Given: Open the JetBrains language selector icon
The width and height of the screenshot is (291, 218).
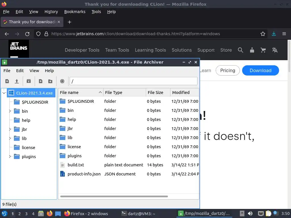Looking at the screenshot, I should click(x=275, y=50).
